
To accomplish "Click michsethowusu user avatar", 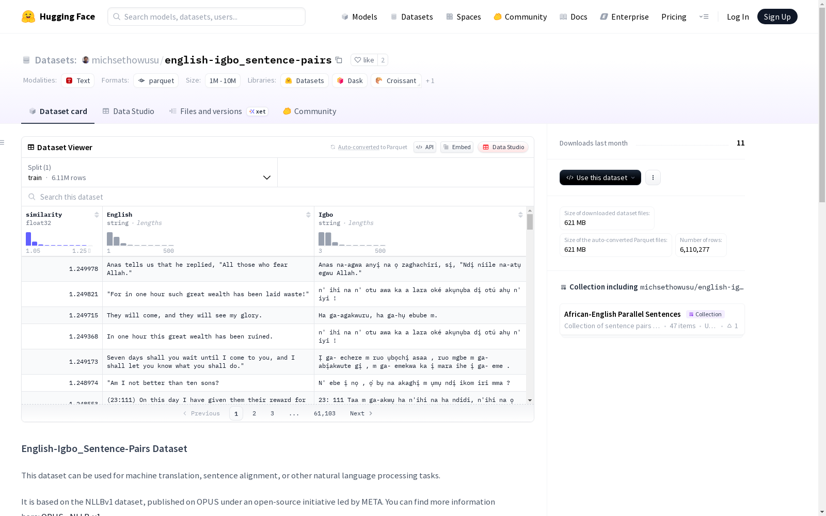I will coord(86,60).
